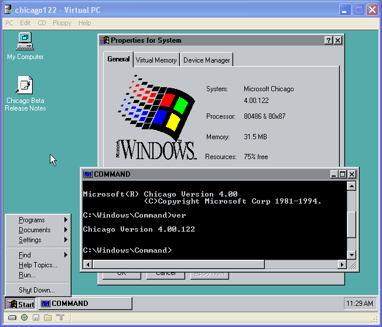This screenshot has height=327, width=382.
Task: Click the Virtual PC floppy disk status icon
Action: click(x=36, y=317)
